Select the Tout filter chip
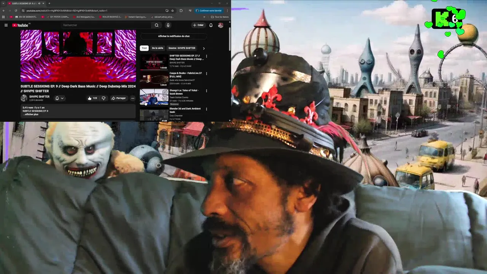487x274 pixels. pyautogui.click(x=144, y=48)
